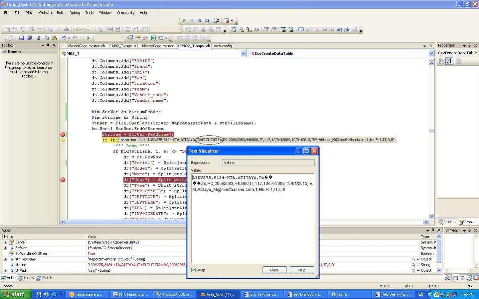The height and width of the screenshot is (299, 479).
Task: Click the Alphabetical sort icon in Properties
Action: (449, 61)
